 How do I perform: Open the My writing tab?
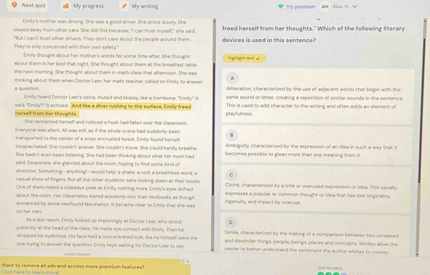click(x=140, y=6)
